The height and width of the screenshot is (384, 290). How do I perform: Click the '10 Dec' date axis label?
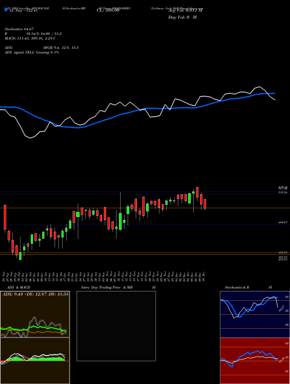click(x=204, y=276)
